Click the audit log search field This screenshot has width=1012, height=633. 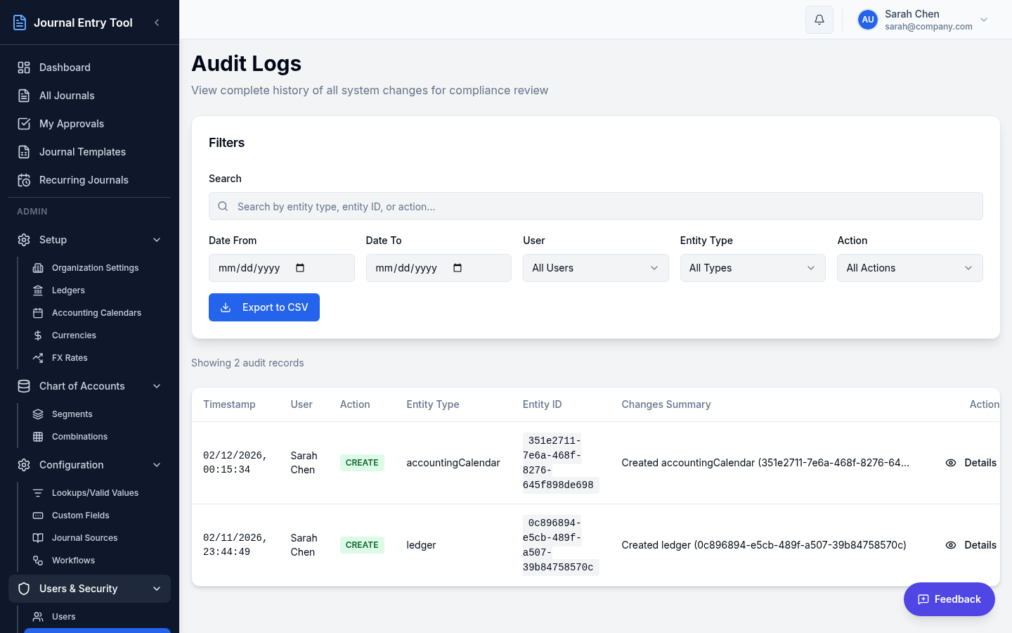pos(595,206)
